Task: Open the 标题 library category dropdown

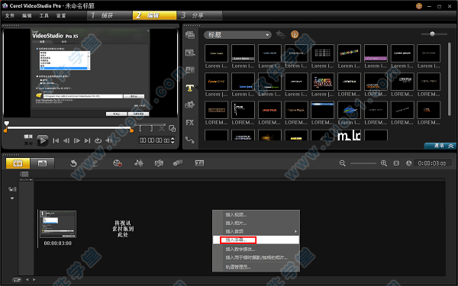Action: pos(237,35)
